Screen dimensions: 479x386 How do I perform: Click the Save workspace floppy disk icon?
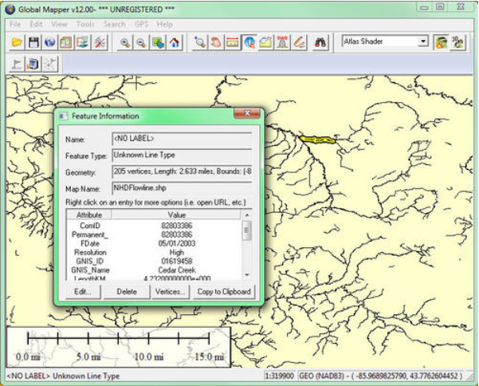coord(33,41)
